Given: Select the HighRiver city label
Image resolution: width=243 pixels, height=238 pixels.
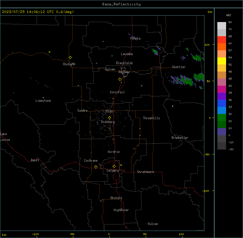Looking at the screenshot, I should point(121,210).
